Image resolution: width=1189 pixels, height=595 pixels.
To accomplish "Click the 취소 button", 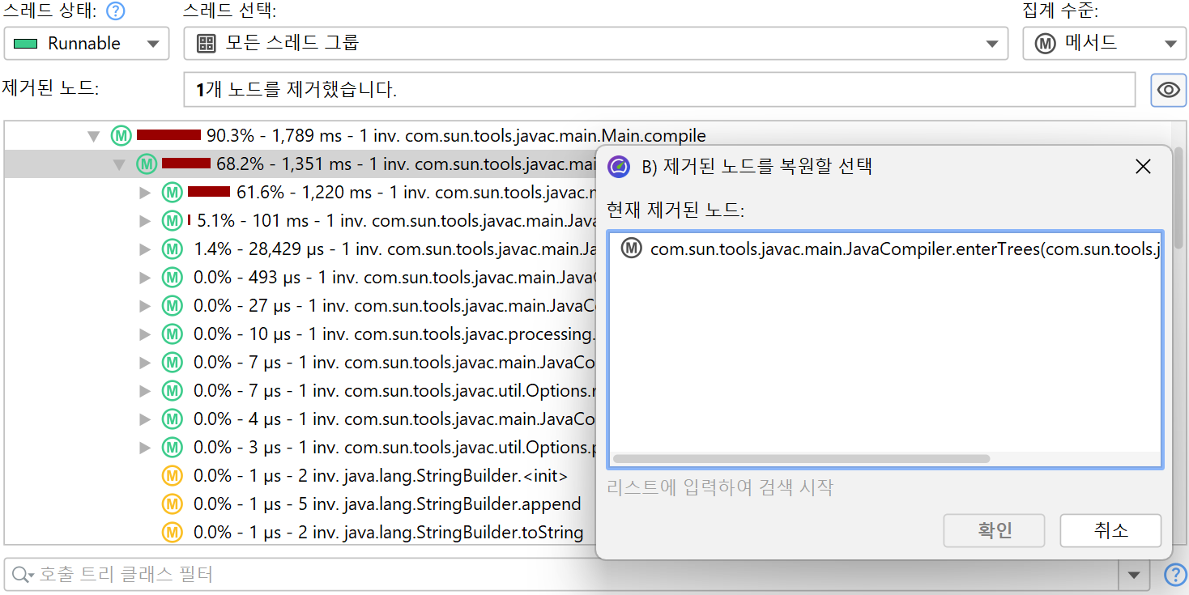I will pyautogui.click(x=1110, y=531).
